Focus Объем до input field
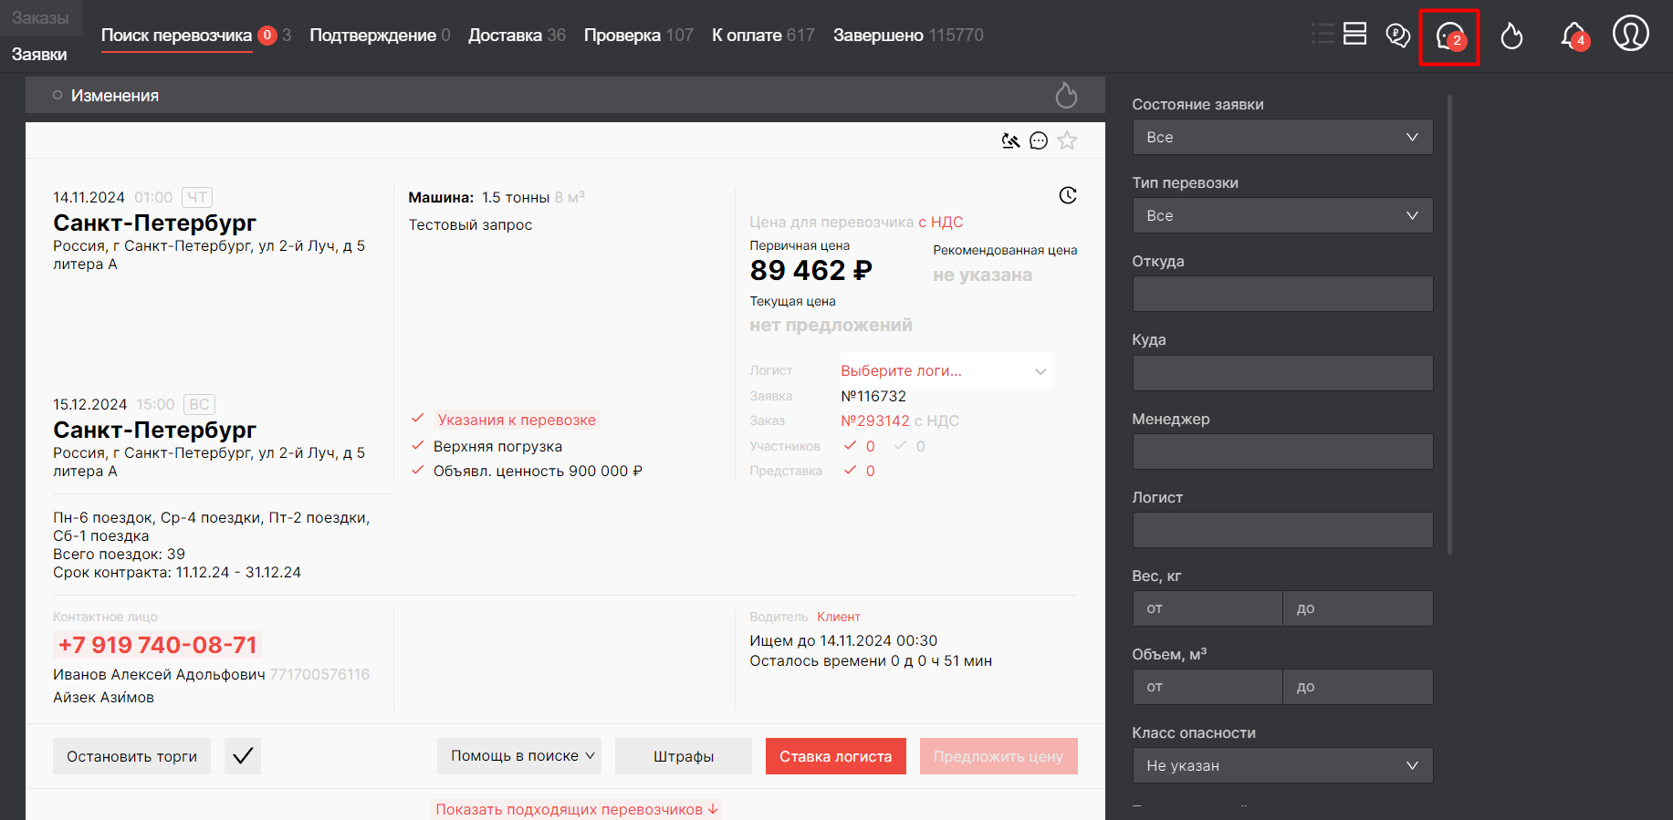Viewport: 1673px width, 820px height. click(1358, 687)
